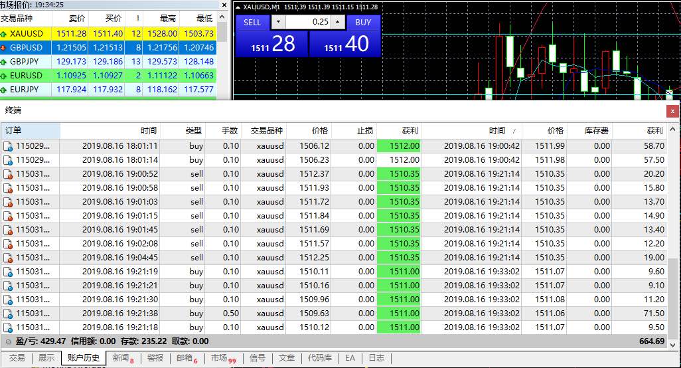Collapse the one-click trading panel triangle beside XAUUSD,M1
This screenshot has height=368, width=681.
point(238,7)
